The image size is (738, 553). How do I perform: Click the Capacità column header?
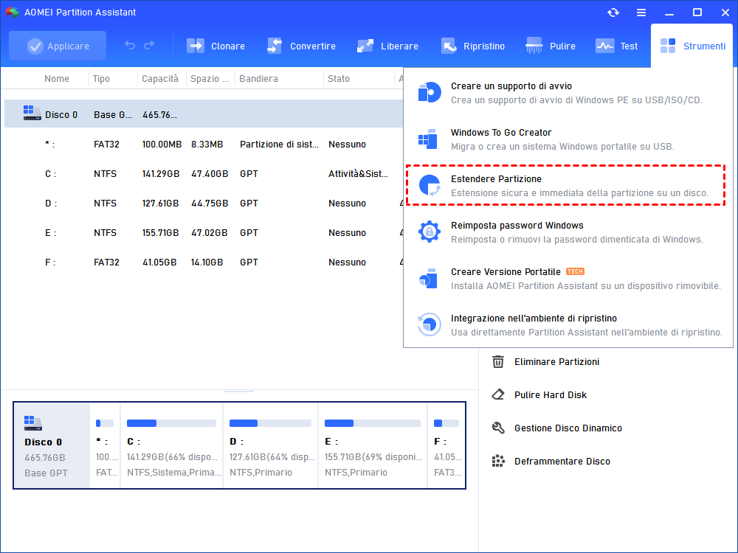160,79
